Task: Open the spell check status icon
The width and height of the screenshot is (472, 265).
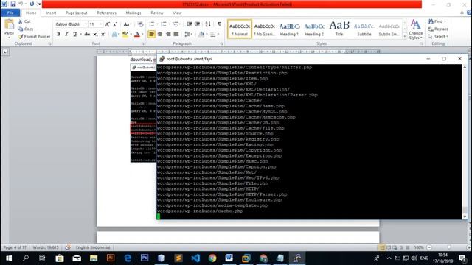Action: click(68, 247)
